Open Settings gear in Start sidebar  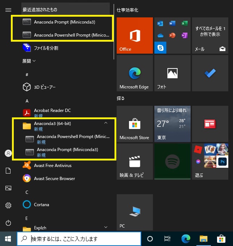8,205
